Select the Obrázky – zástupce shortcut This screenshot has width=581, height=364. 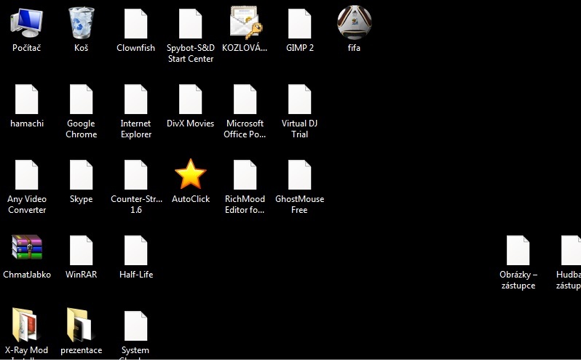518,251
